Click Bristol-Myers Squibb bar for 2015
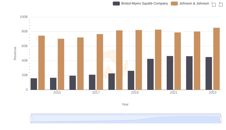The height and width of the screenshot is (130, 226). [x=53, y=84]
